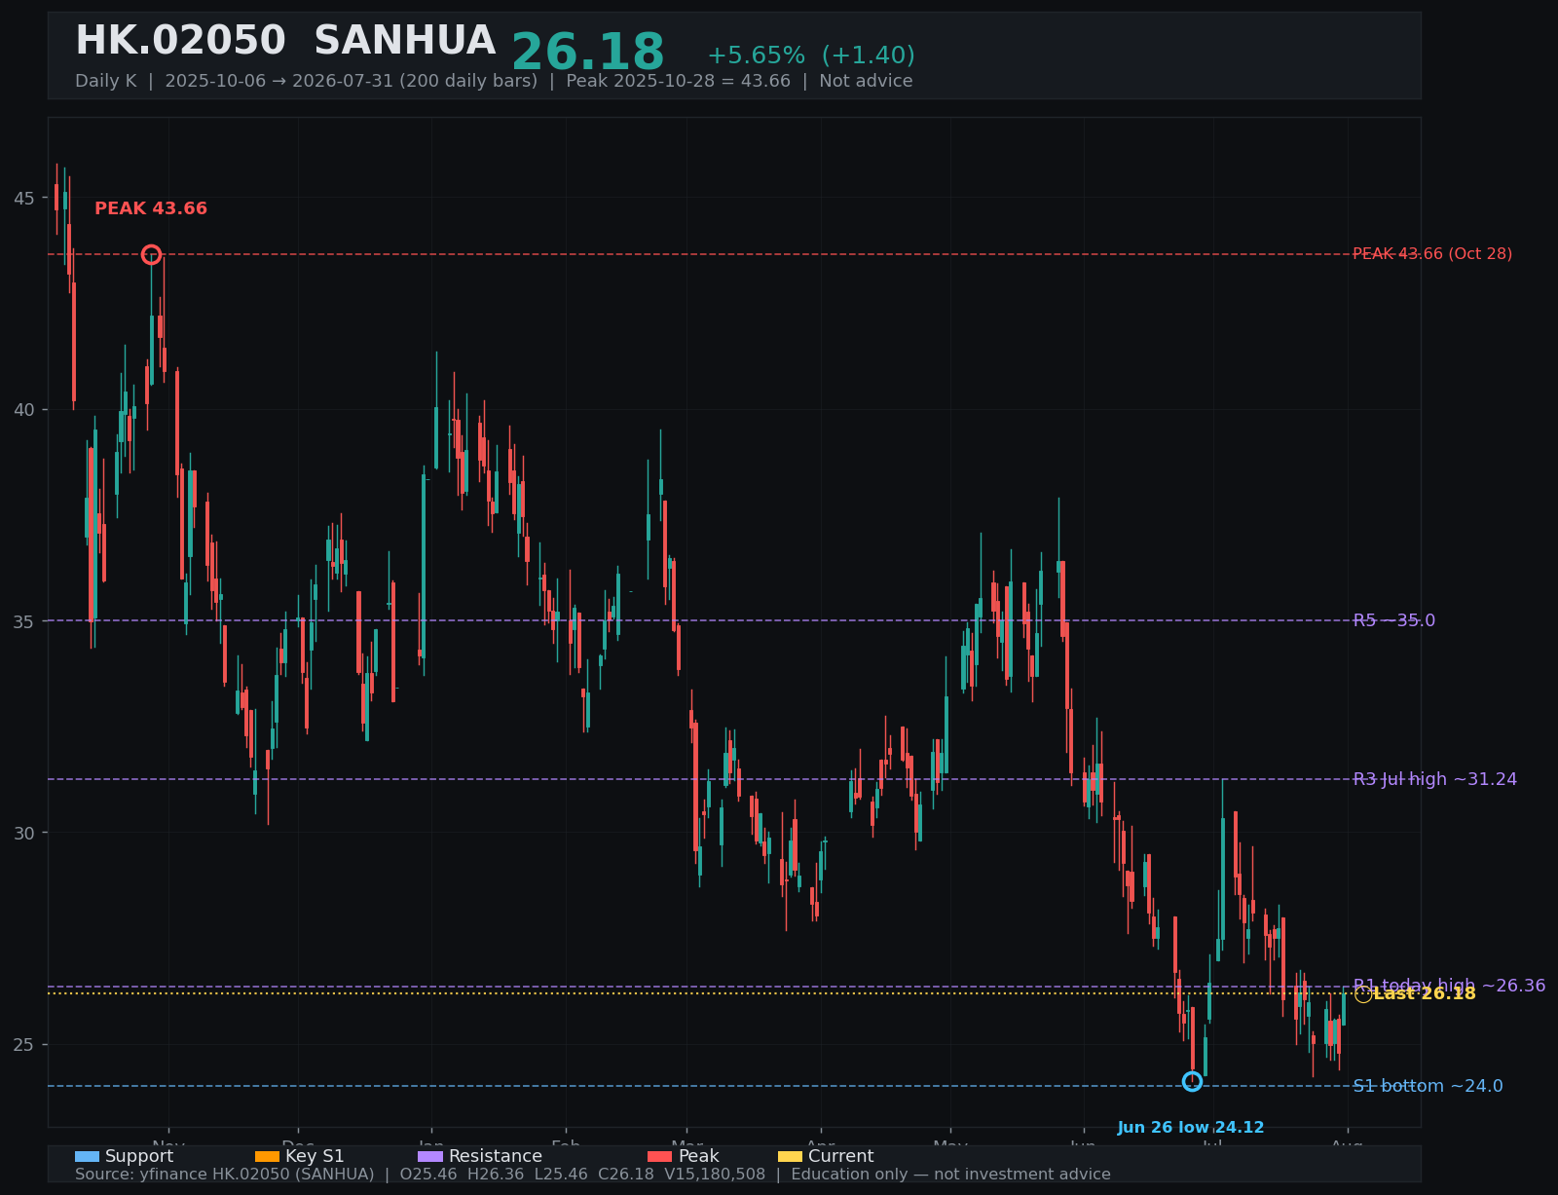Click the R5 ~35.0 resistance label
The image size is (1558, 1195).
point(1394,620)
